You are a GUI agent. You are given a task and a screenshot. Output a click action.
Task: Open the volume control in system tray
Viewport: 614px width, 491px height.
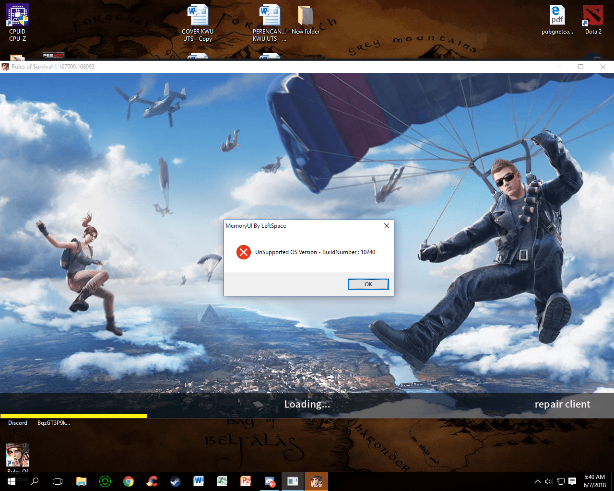[x=549, y=481]
